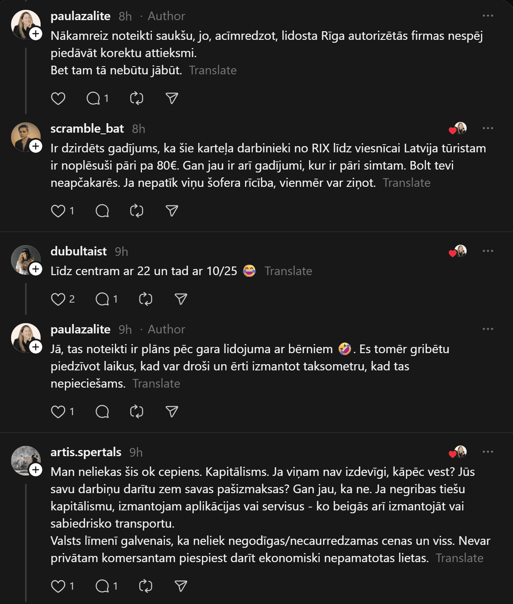Follow artis.spertals using plus badge
The width and height of the screenshot is (513, 604).
coord(36,470)
